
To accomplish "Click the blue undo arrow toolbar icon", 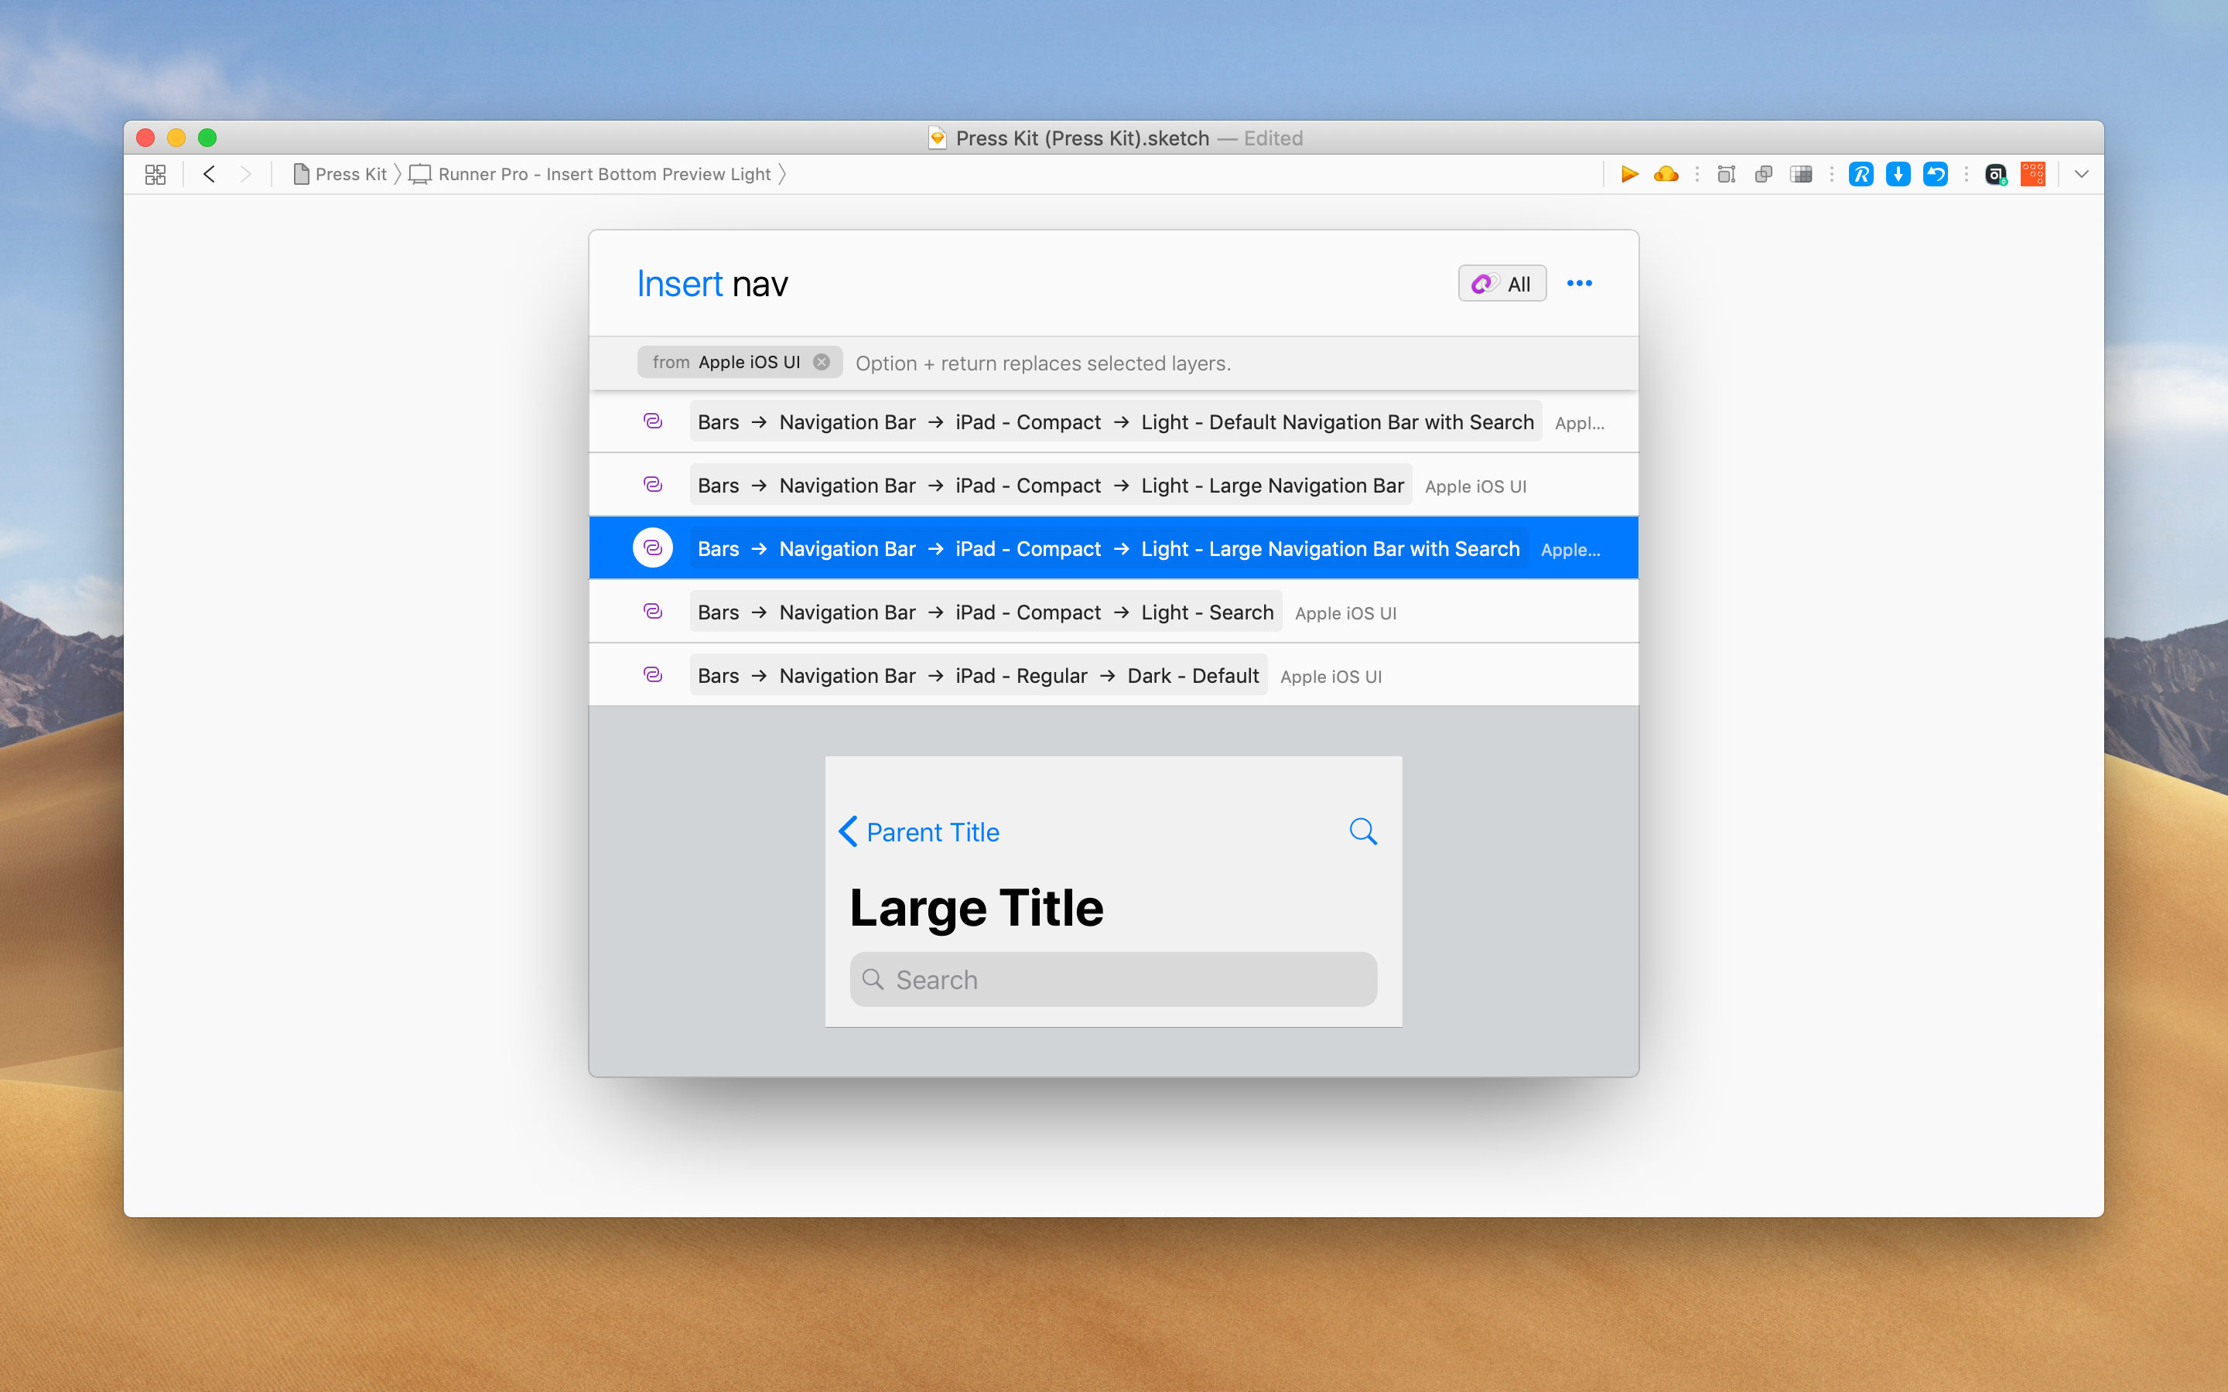I will (x=1936, y=174).
